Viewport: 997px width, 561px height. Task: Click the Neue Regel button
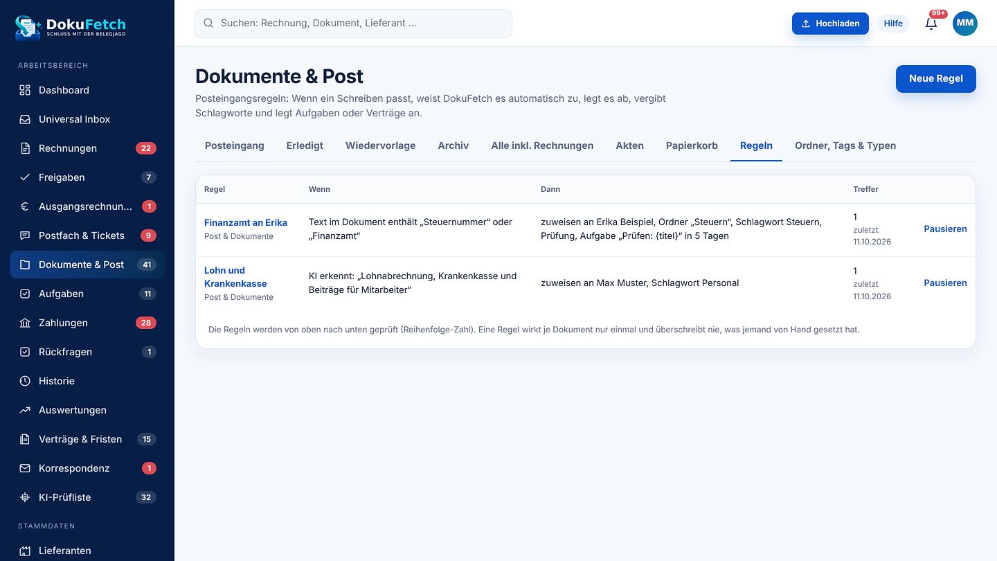coord(936,79)
